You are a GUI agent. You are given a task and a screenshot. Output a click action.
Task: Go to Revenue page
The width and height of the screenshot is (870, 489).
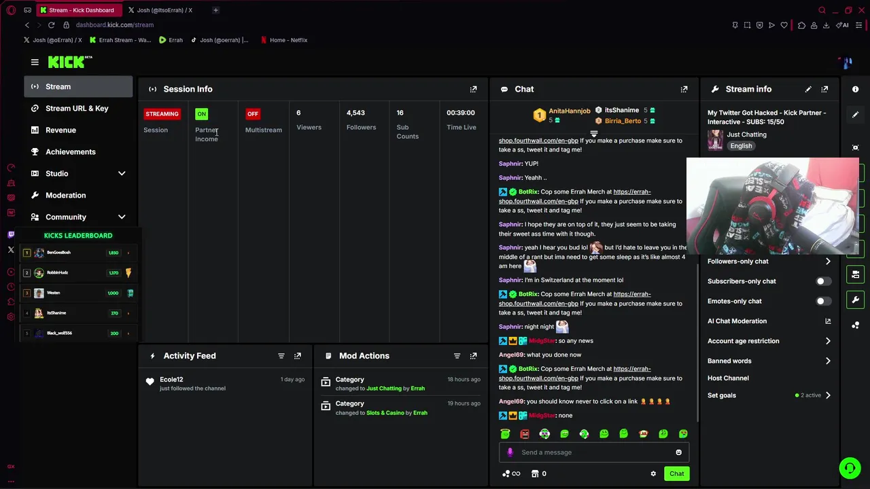tap(78, 130)
